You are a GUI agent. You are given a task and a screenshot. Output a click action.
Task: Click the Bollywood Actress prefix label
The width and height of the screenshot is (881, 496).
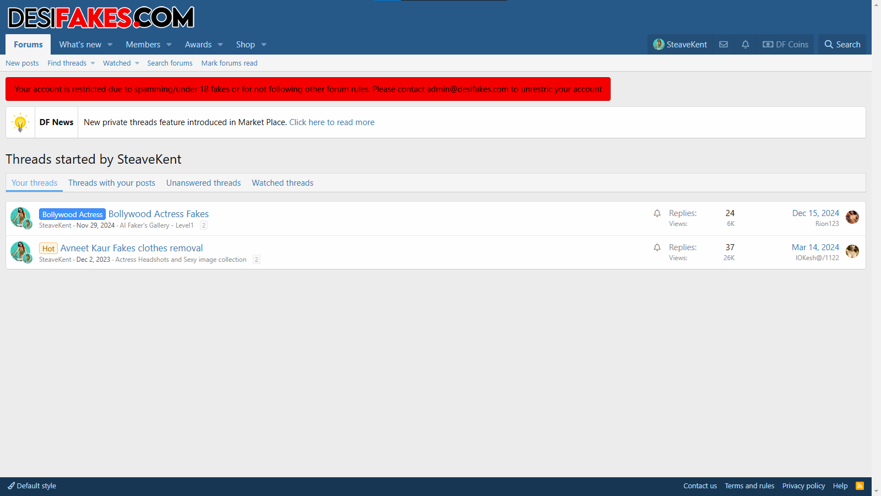[x=72, y=214]
